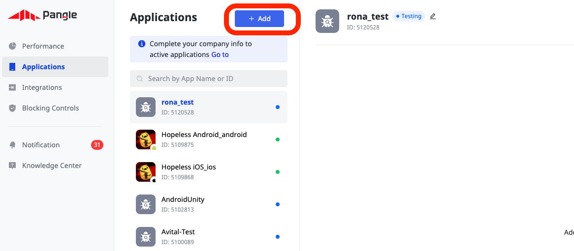This screenshot has width=574, height=251.
Task: Click the Pangle logo
Action: tap(42, 16)
